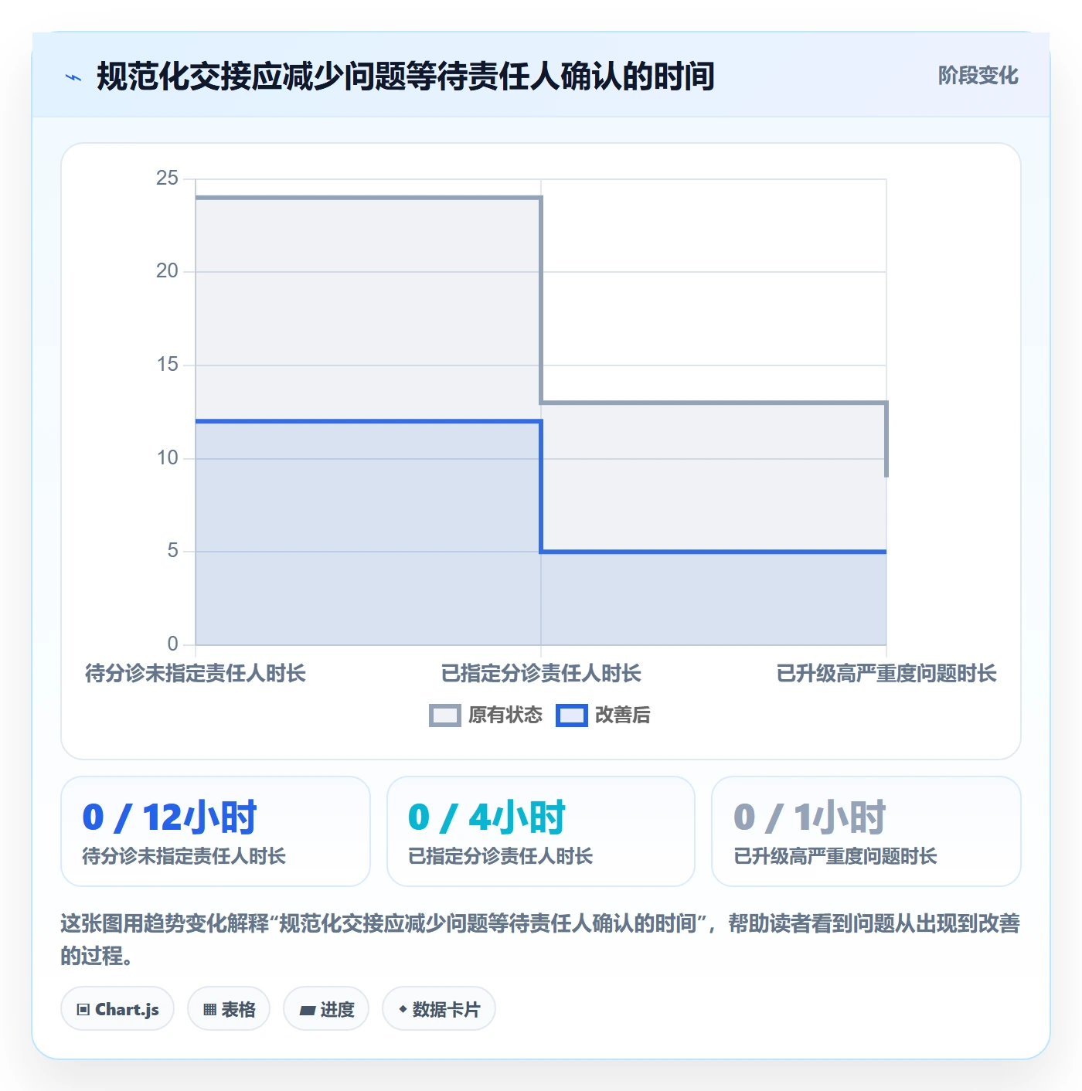Click the 已升级高严重度问题时长 card caption
The height and width of the screenshot is (1091, 1082).
click(x=835, y=856)
